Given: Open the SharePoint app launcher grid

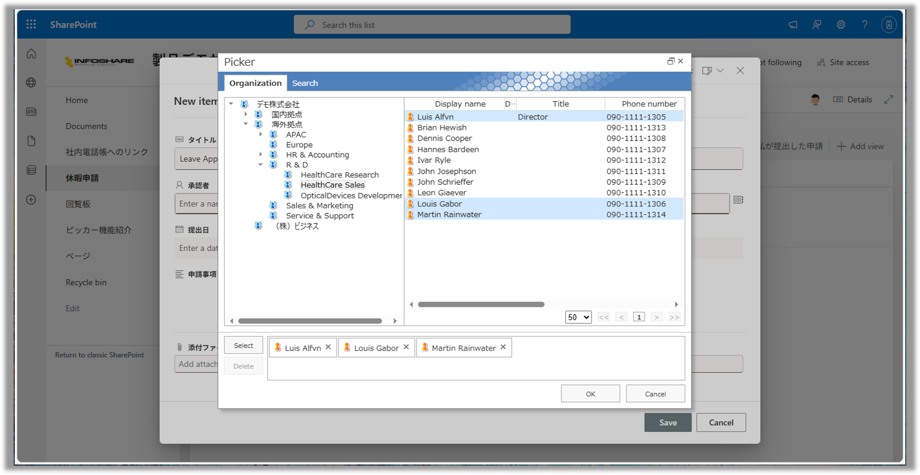Looking at the screenshot, I should coord(31,24).
